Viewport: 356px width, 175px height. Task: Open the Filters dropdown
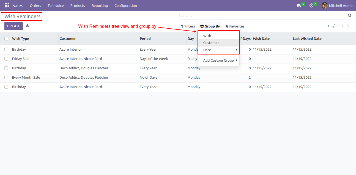coord(188,26)
